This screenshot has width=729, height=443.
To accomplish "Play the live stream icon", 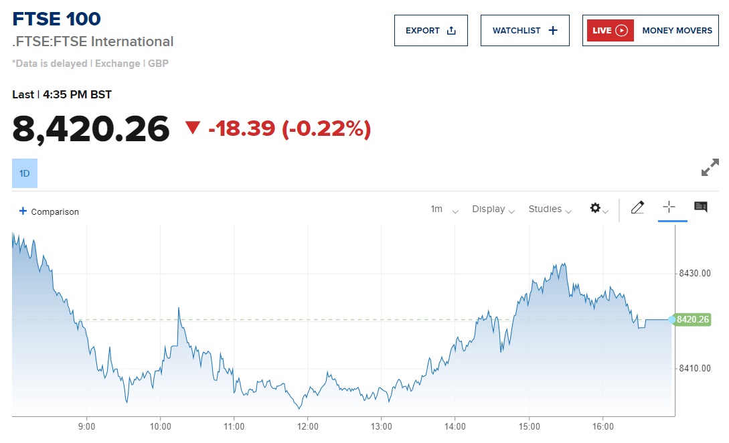I will pos(621,31).
